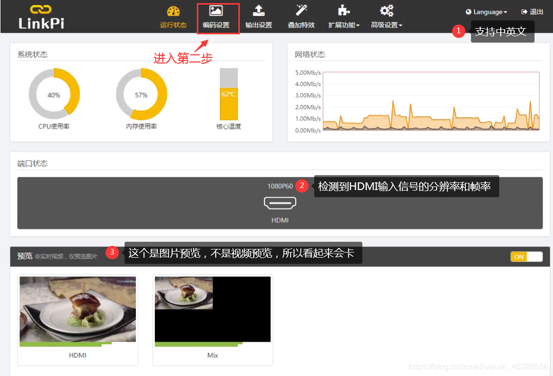553x376 pixels.
Task: Click the 5.00Mb/s axis label
Action: click(308, 73)
